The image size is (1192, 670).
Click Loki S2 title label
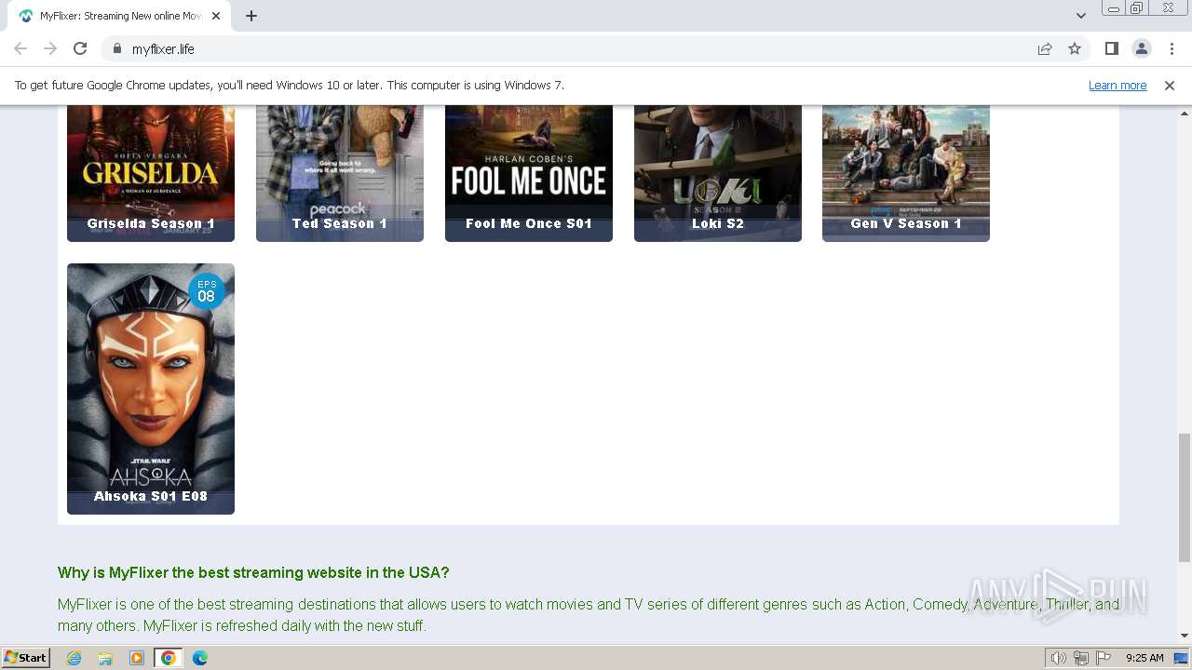[x=718, y=223]
